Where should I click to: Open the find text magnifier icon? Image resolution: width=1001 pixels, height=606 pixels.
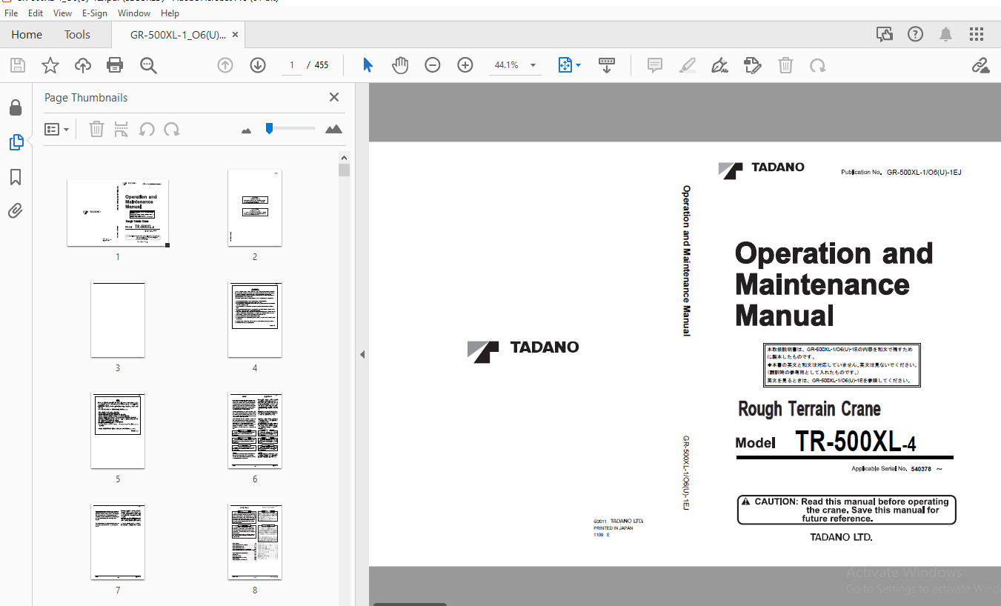(x=148, y=65)
